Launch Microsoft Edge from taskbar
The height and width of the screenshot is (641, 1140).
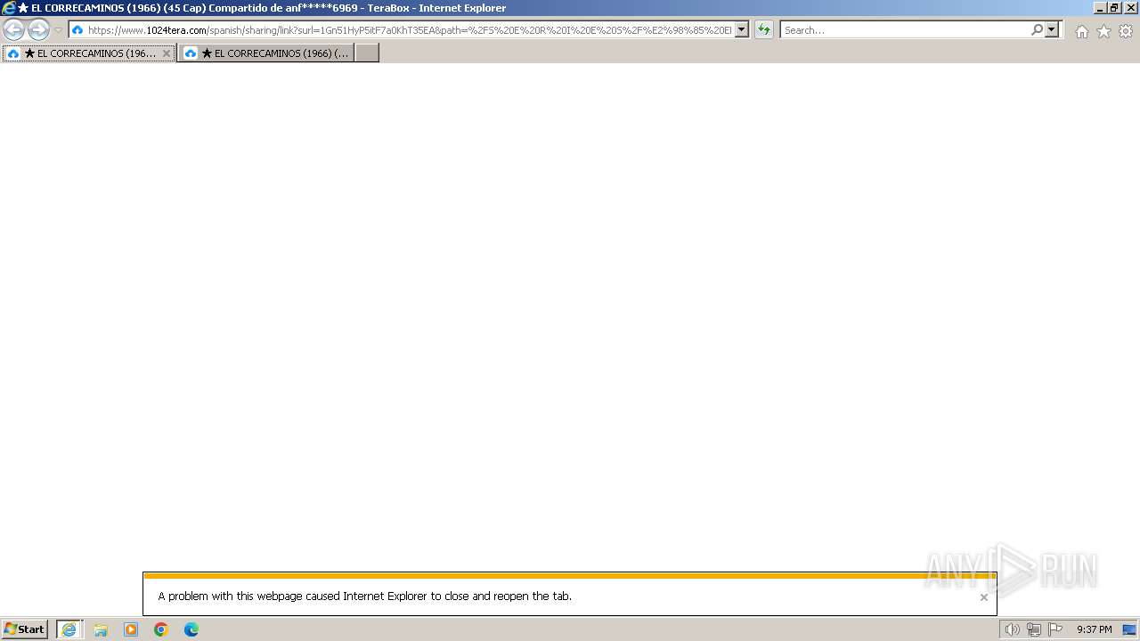pyautogui.click(x=191, y=629)
